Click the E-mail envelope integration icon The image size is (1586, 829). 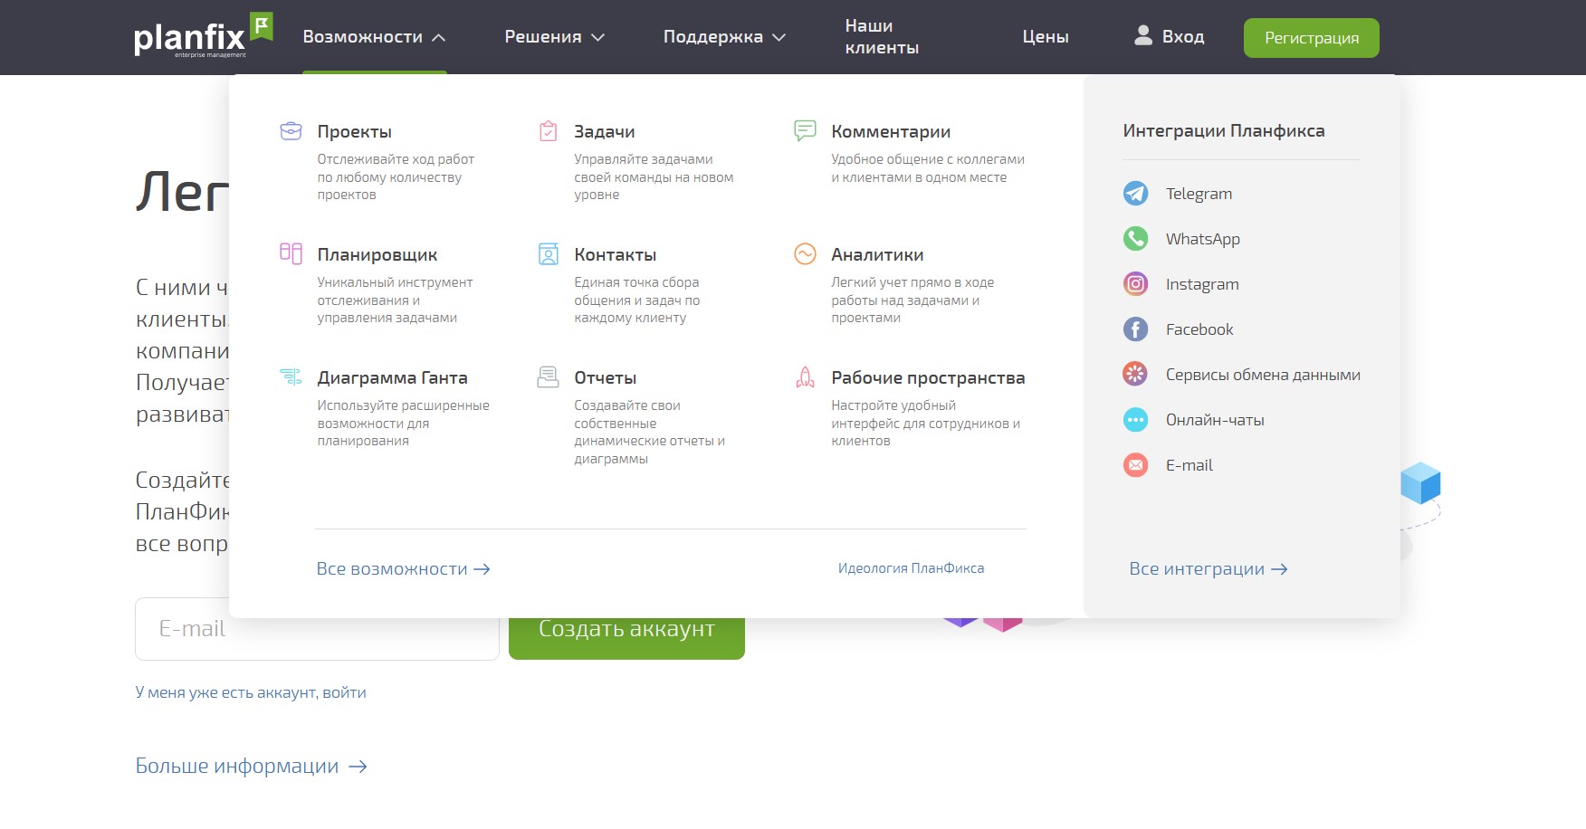pyautogui.click(x=1135, y=465)
